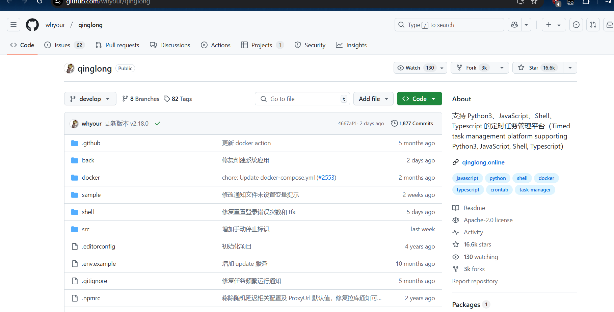Open notifications inbox icon

tap(610, 25)
